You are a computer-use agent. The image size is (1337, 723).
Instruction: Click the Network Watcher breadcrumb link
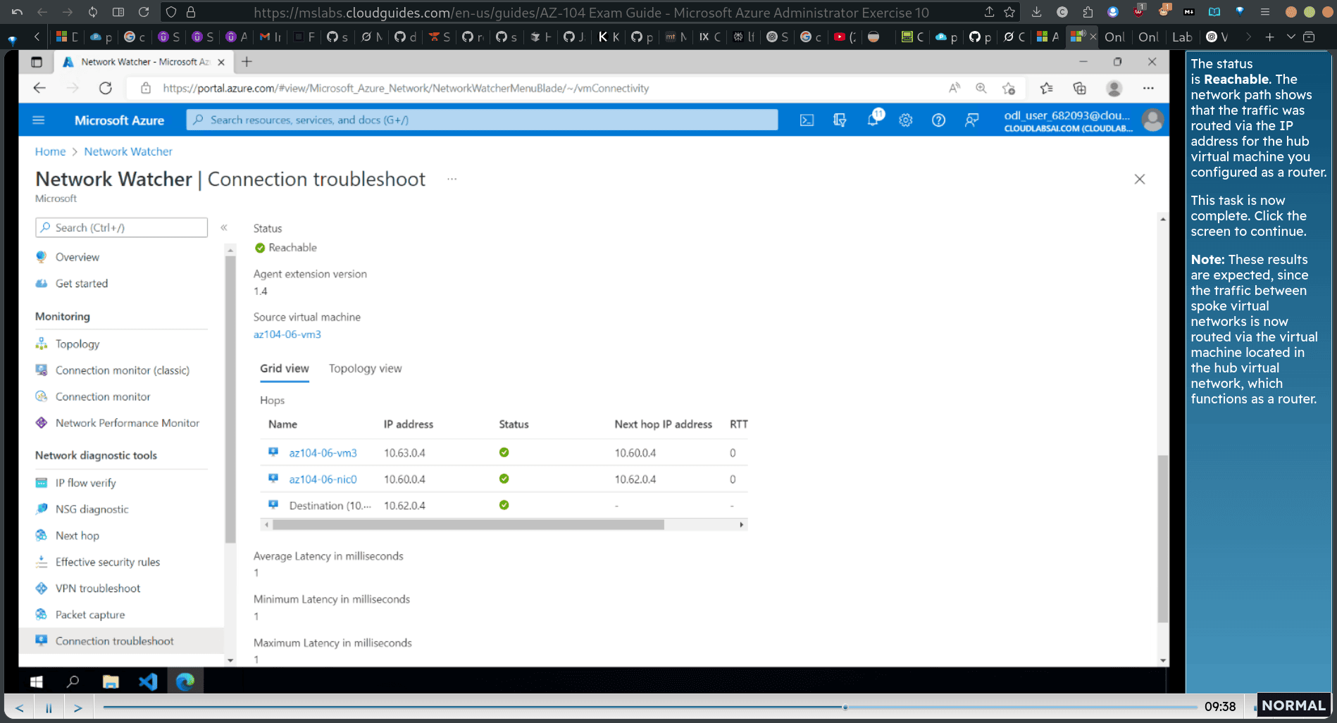[x=128, y=151]
